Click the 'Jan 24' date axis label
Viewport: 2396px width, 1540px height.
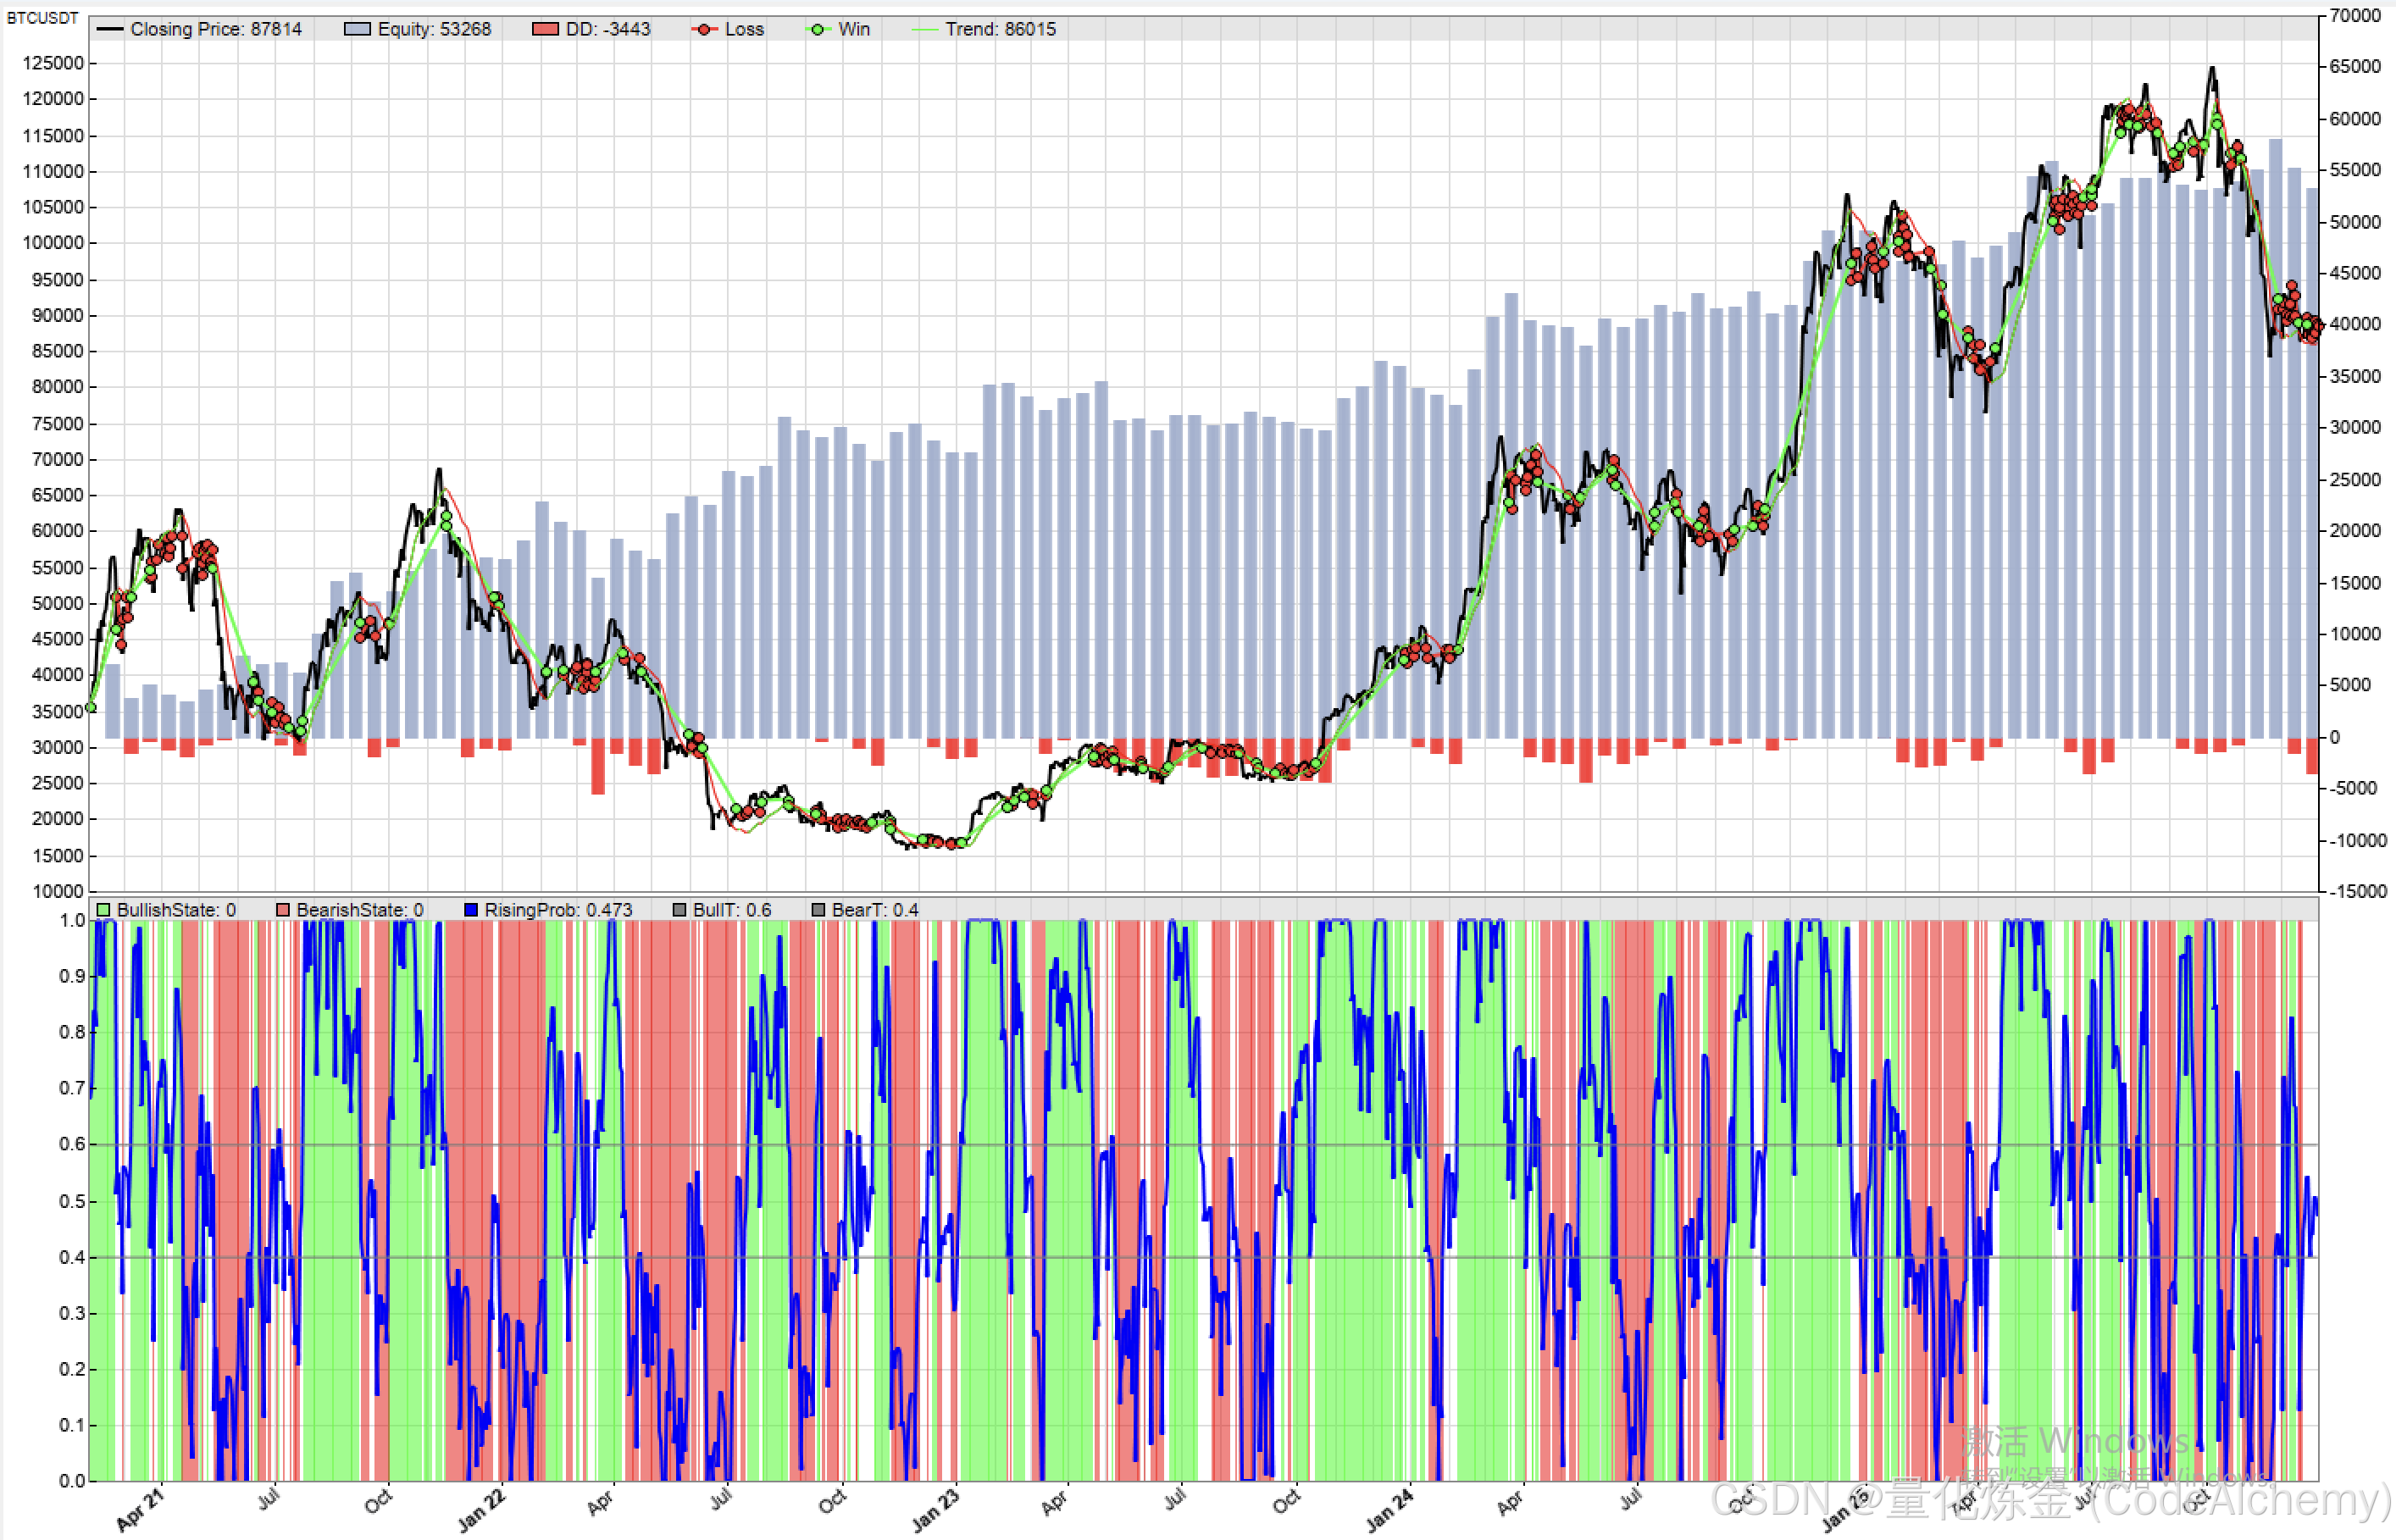pos(1390,1510)
